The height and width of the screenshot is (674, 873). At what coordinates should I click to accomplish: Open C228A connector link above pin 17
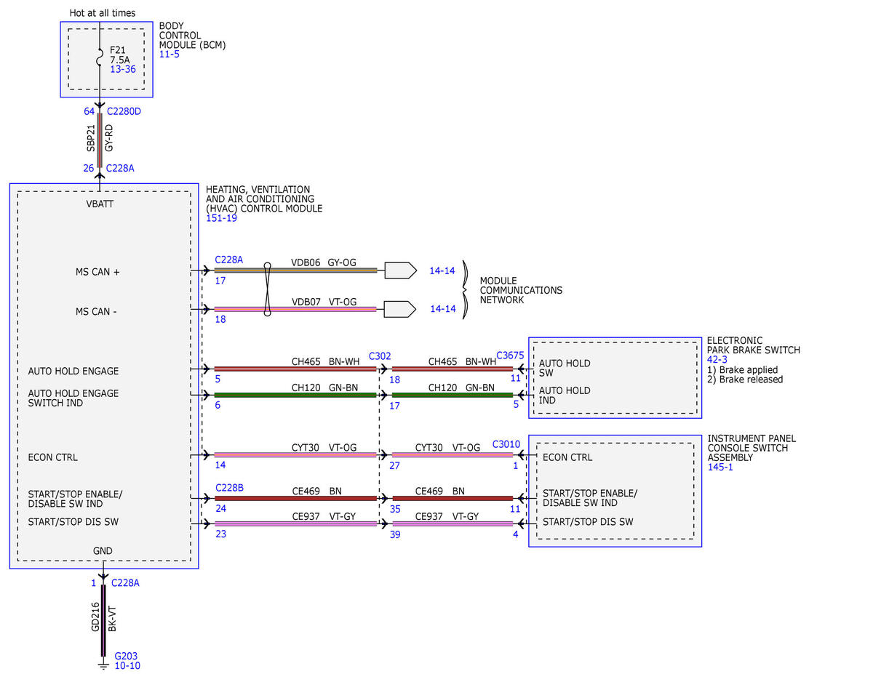[x=229, y=259]
